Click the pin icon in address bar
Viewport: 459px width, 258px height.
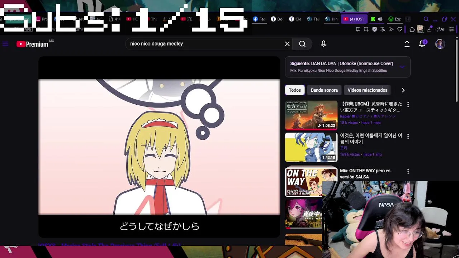(358, 29)
